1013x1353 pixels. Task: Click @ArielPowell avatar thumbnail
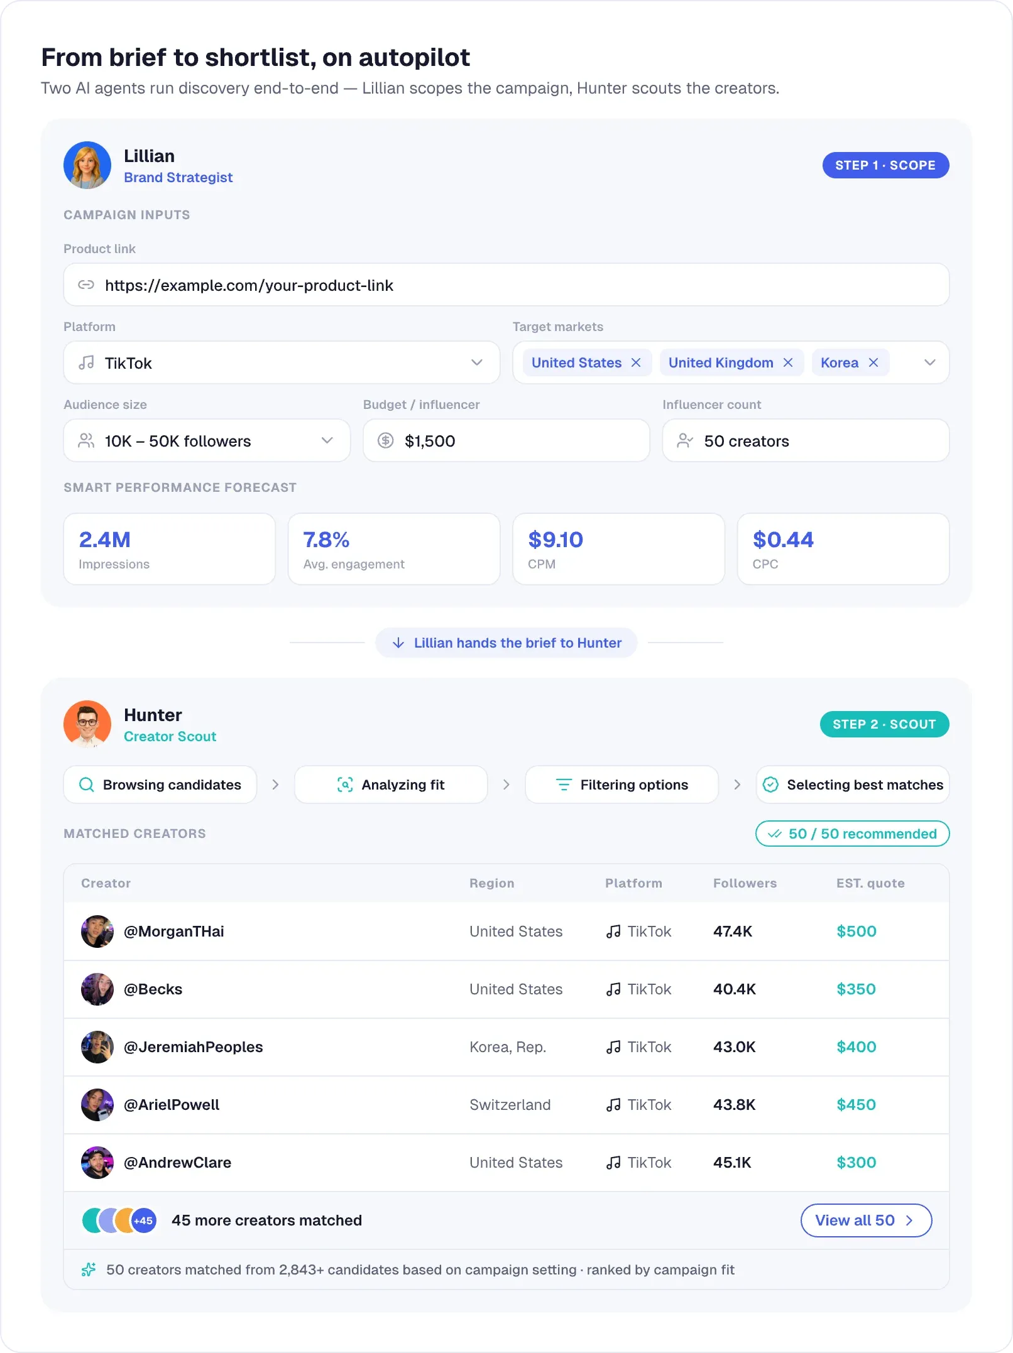(x=97, y=1105)
